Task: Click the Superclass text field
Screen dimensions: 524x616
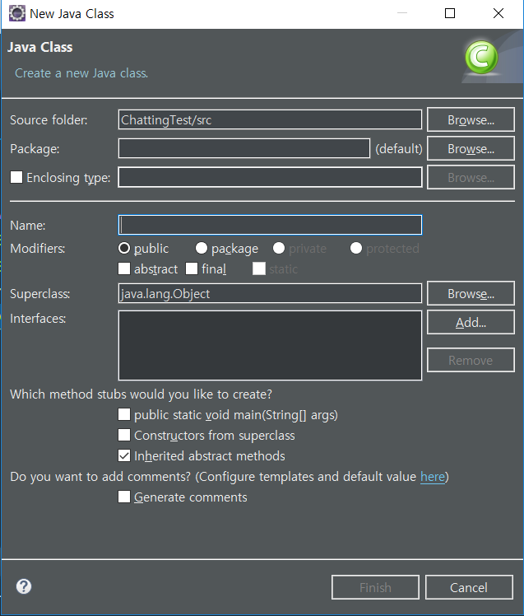Action: pyautogui.click(x=270, y=293)
